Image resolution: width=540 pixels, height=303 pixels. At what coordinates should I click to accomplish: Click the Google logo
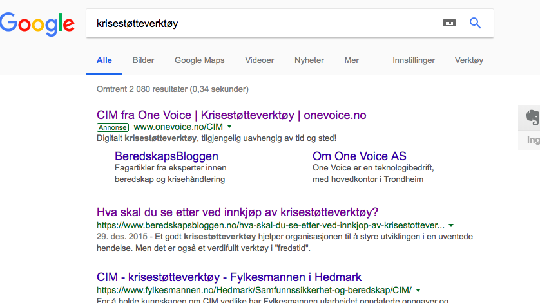coord(37,24)
